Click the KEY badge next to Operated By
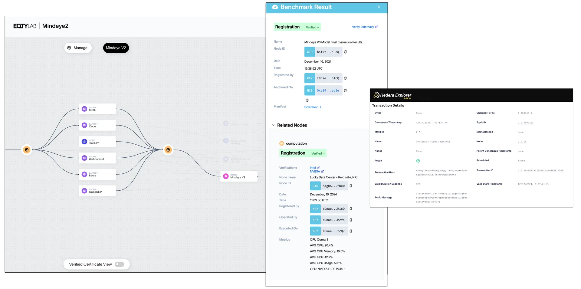Image resolution: width=581 pixels, height=289 pixels. [315, 220]
